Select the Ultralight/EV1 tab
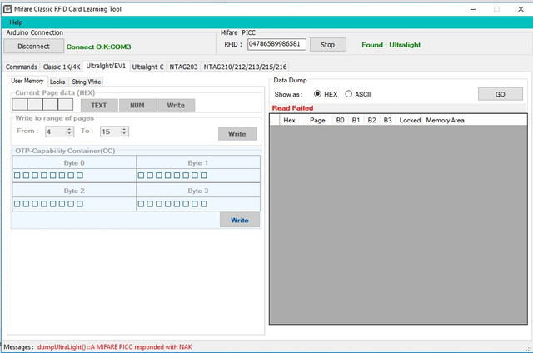533x353 pixels. point(106,66)
